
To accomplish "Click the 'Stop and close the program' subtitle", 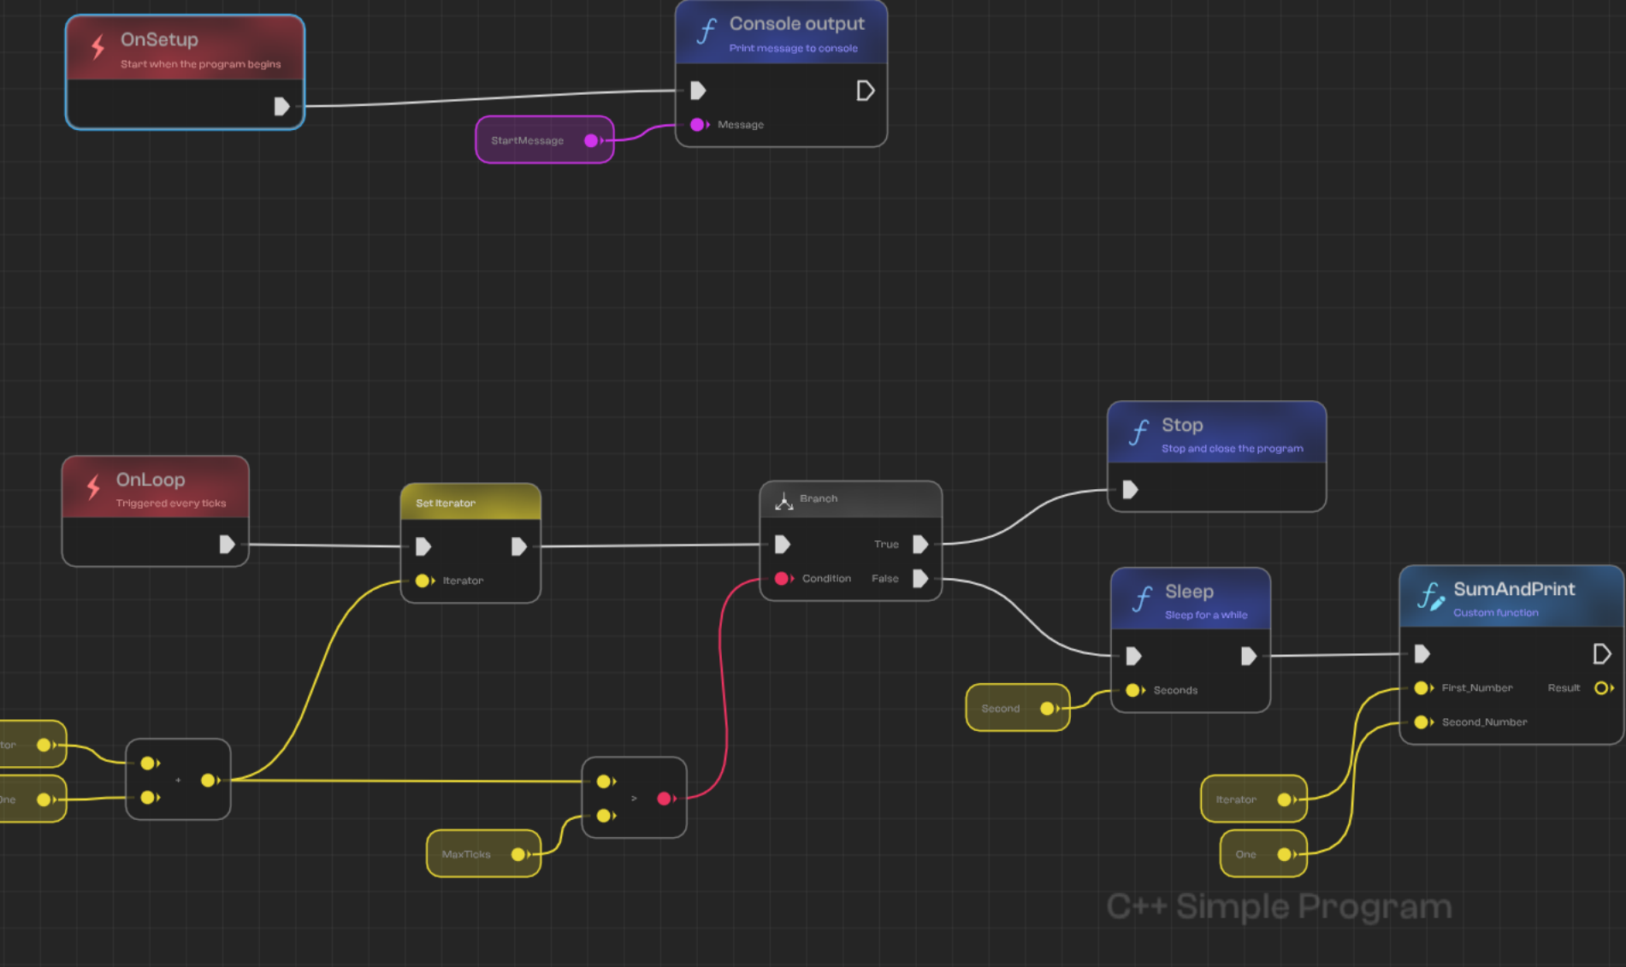I will [1232, 448].
